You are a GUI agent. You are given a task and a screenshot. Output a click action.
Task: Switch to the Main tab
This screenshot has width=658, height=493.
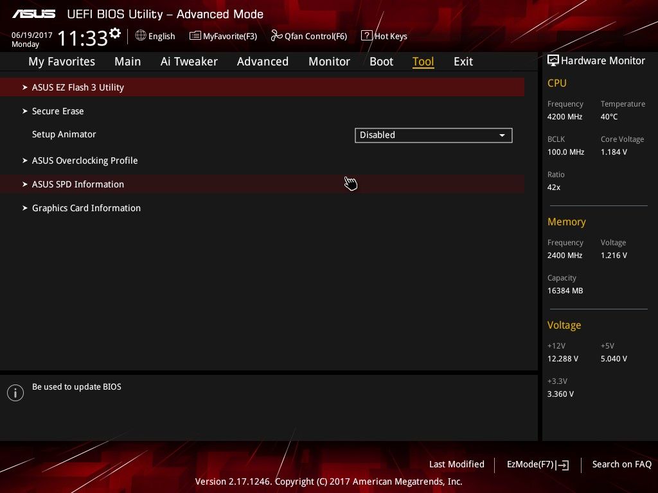(x=128, y=62)
